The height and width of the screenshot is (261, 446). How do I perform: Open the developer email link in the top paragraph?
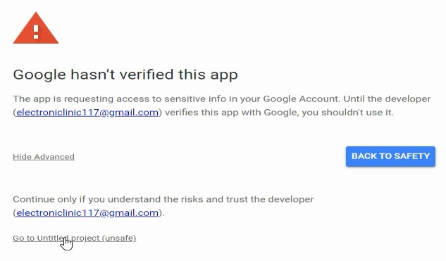87,113
